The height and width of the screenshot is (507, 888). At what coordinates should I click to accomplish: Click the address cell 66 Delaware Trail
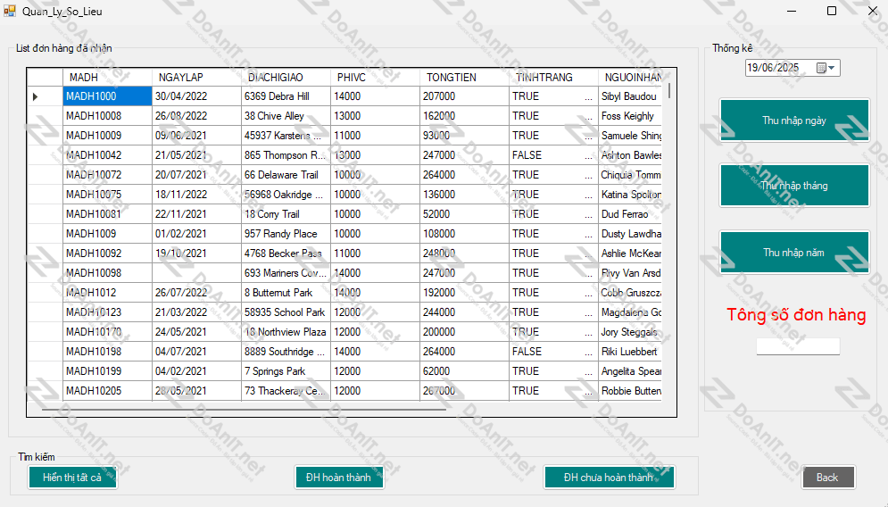point(286,175)
